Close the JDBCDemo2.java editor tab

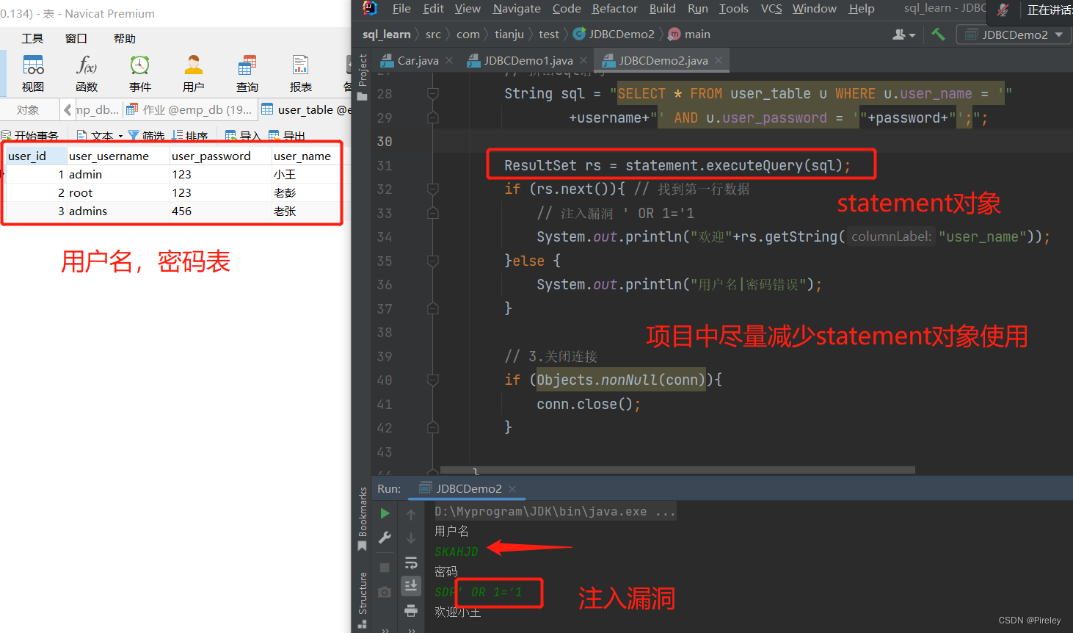click(x=719, y=60)
